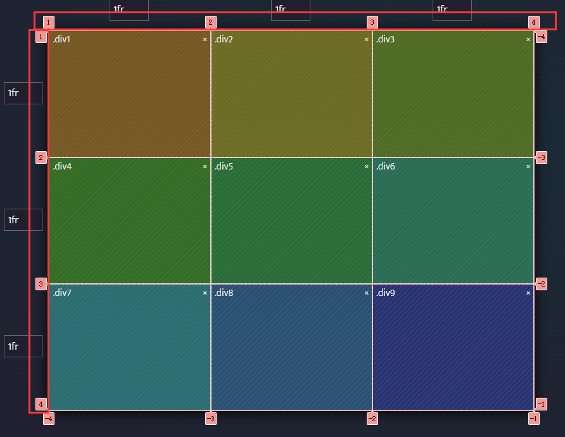Remove .div4 with its × icon
This screenshot has height=437, width=565.
coord(205,166)
